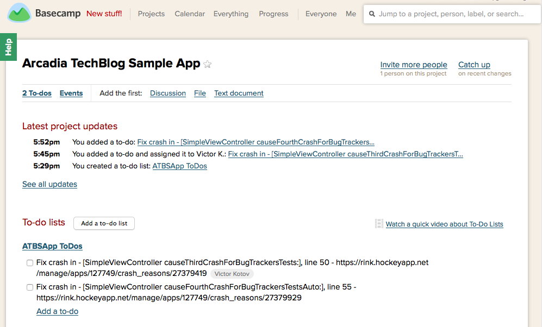Viewport: 542px width, 327px height.
Task: Open the Invite more people link
Action: click(414, 65)
